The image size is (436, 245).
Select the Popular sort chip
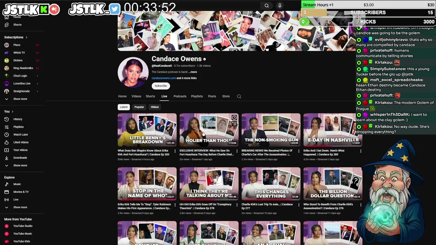pyautogui.click(x=139, y=107)
